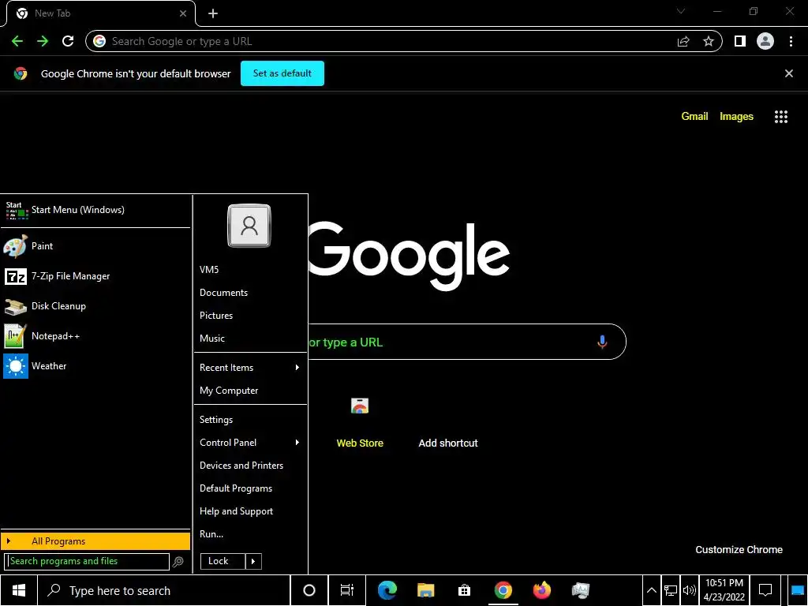The width and height of the screenshot is (808, 606).
Task: Close the New Tab tab
Action: pos(183,14)
